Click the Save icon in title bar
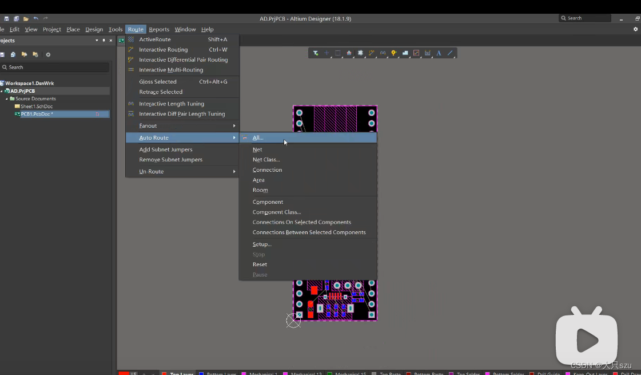641x375 pixels. point(6,18)
